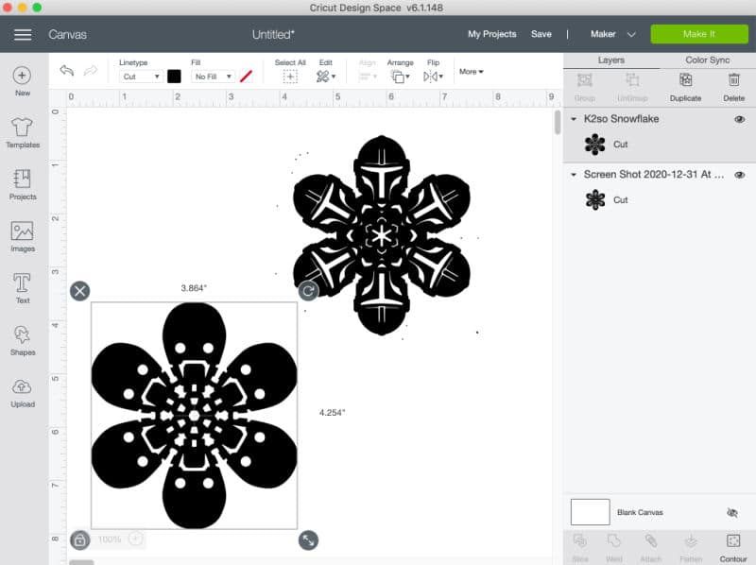Click the Blank Canvas white swatch
Screen dimensions: 756x565
point(590,512)
